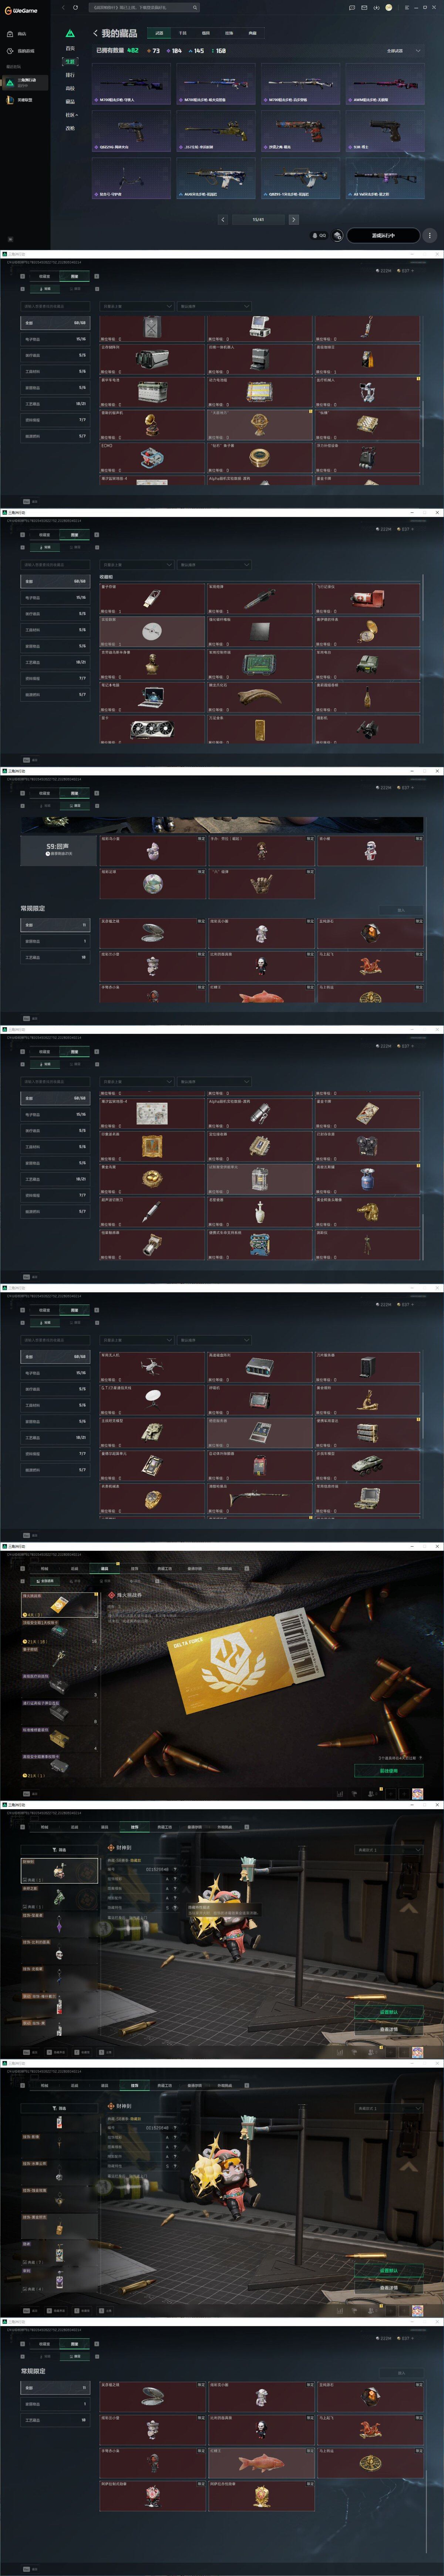Click the 11/41 page indicator
The width and height of the screenshot is (444, 2576).
(x=258, y=219)
